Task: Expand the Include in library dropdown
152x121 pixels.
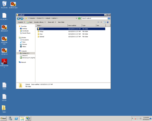Action: (40, 22)
